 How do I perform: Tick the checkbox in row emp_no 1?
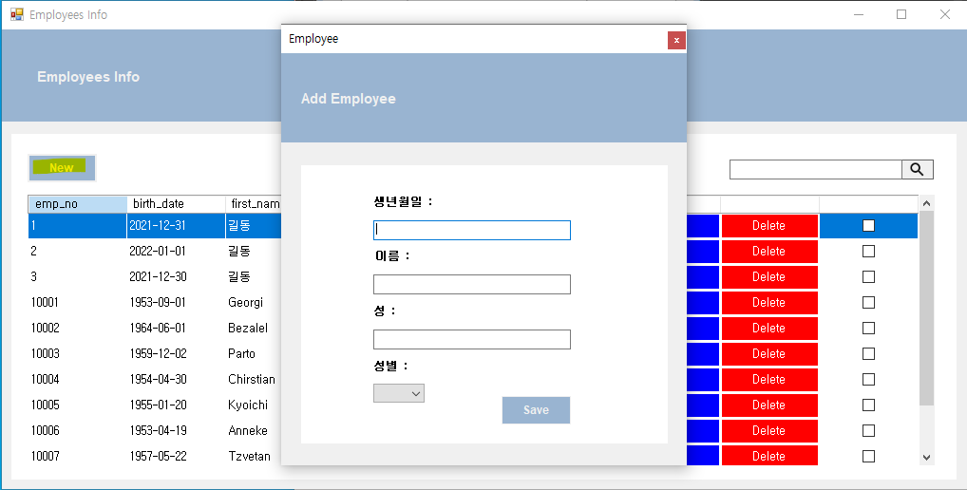coord(868,226)
